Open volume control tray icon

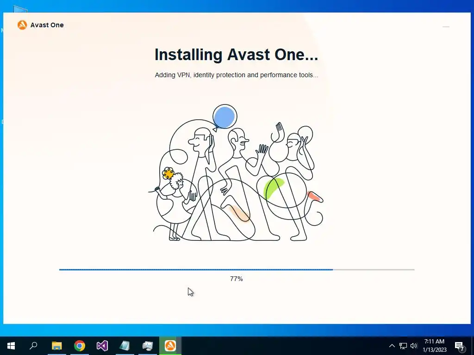click(414, 346)
